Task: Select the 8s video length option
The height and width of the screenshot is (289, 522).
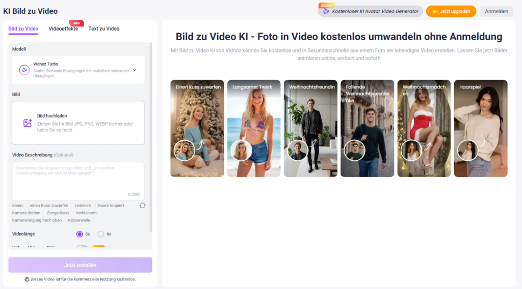Action: [x=101, y=234]
